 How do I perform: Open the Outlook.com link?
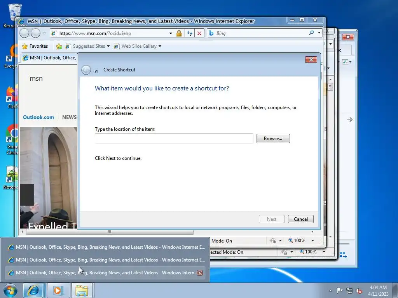(38, 117)
